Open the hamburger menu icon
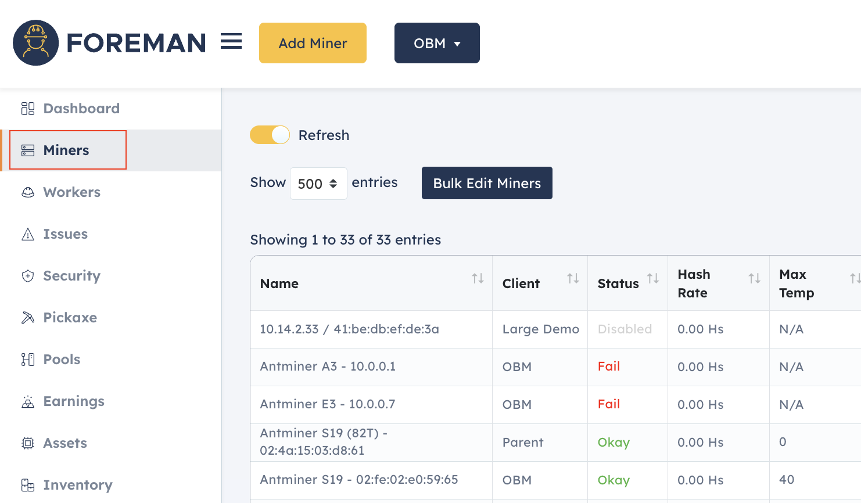Screen dimensions: 861x503 coord(231,41)
